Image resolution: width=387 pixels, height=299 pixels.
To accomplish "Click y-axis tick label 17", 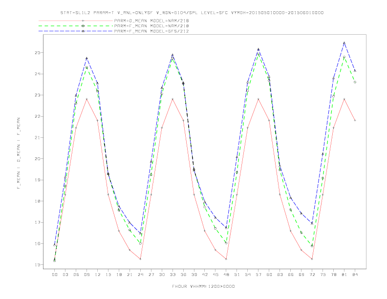I will pos(37,222).
